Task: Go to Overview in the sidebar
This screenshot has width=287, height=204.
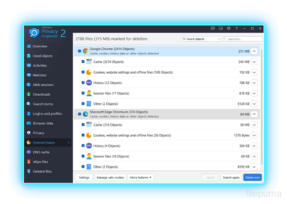Action: 40,46
